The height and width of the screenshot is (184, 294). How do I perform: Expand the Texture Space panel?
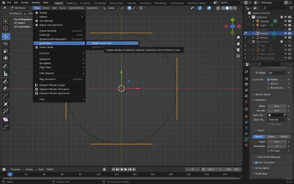262,94
